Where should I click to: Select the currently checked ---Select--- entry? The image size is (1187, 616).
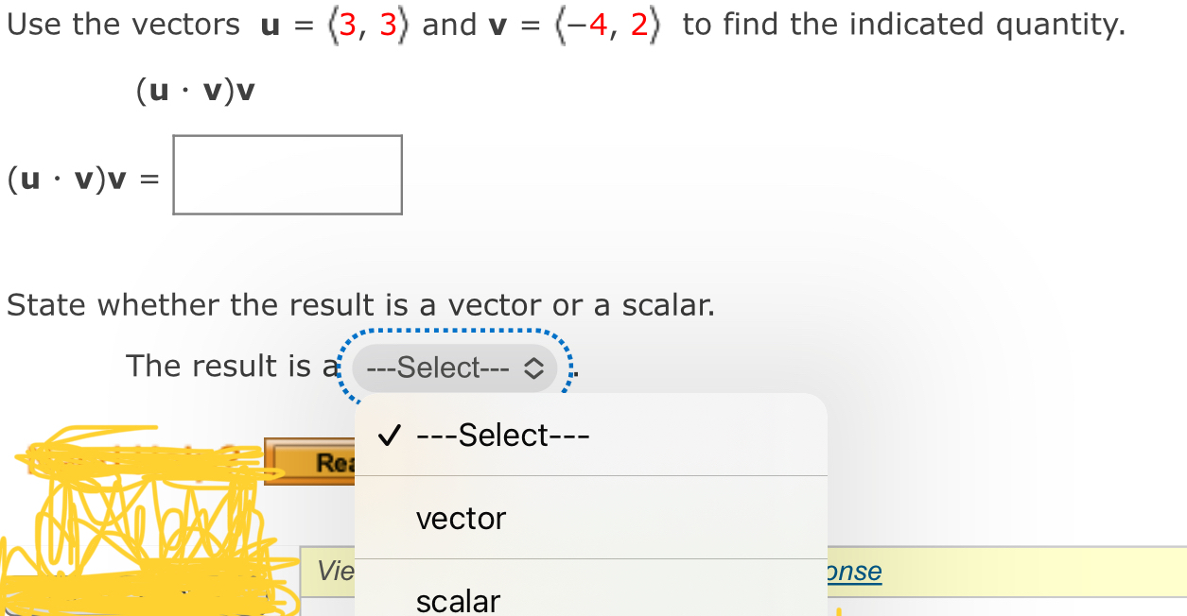[501, 435]
